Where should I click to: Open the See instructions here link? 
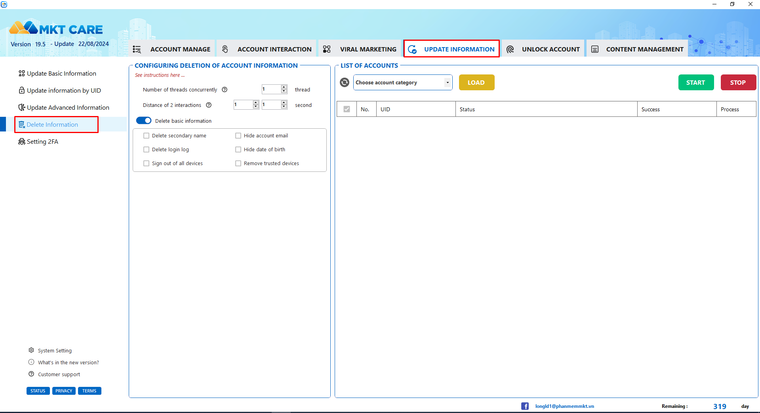click(x=160, y=75)
